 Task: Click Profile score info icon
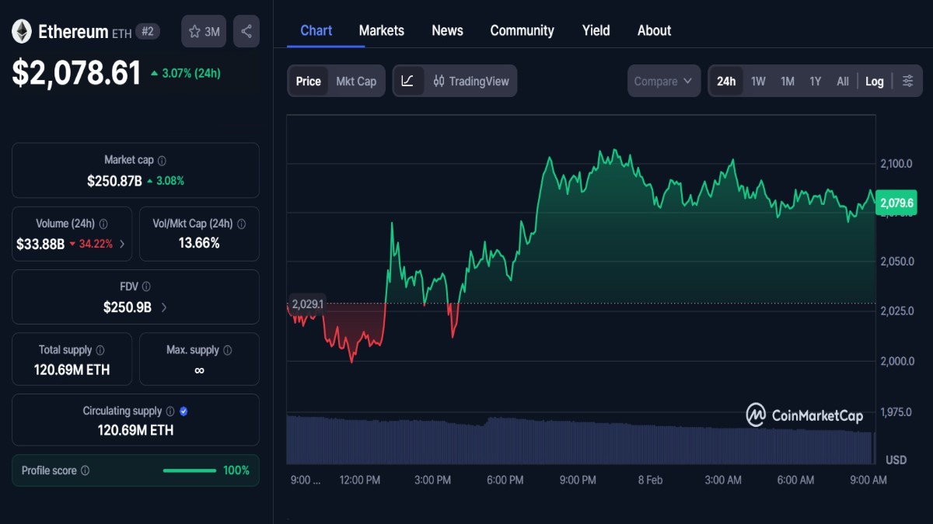(x=86, y=470)
